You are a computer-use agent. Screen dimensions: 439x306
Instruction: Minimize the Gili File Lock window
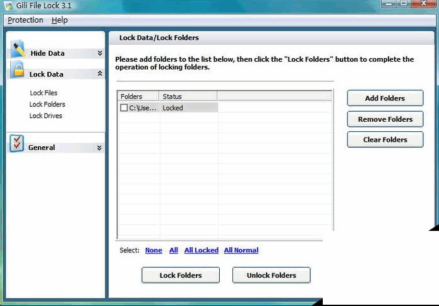point(389,4)
